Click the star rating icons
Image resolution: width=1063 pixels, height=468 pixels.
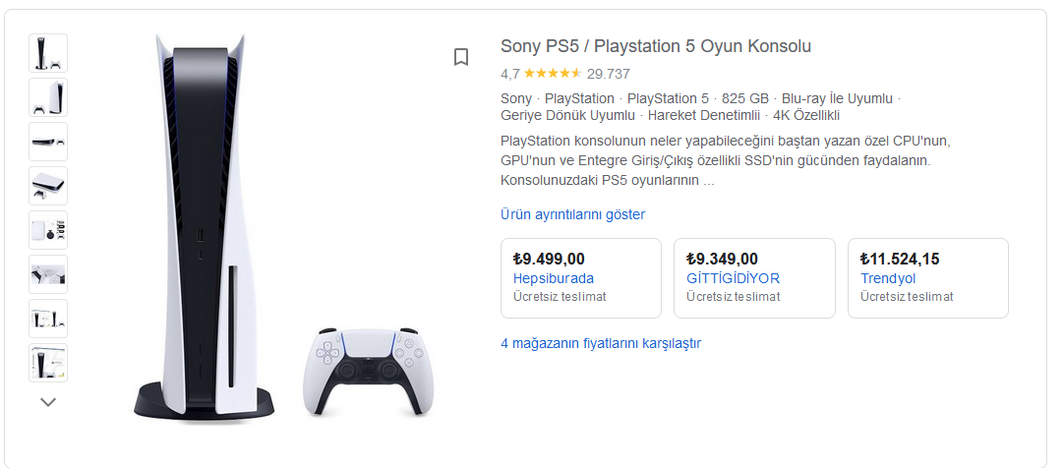[x=552, y=73]
